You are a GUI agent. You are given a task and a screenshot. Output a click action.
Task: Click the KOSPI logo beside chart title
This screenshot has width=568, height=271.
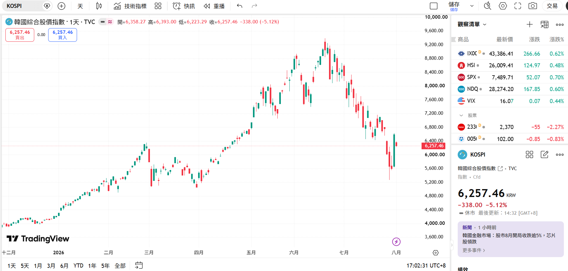(x=9, y=22)
